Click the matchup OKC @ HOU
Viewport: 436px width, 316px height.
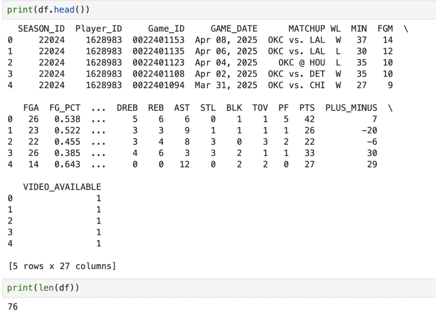[302, 63]
